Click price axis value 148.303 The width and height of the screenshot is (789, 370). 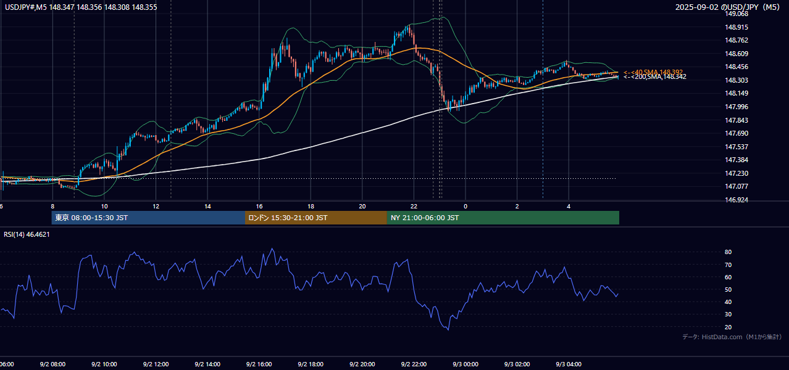point(737,80)
